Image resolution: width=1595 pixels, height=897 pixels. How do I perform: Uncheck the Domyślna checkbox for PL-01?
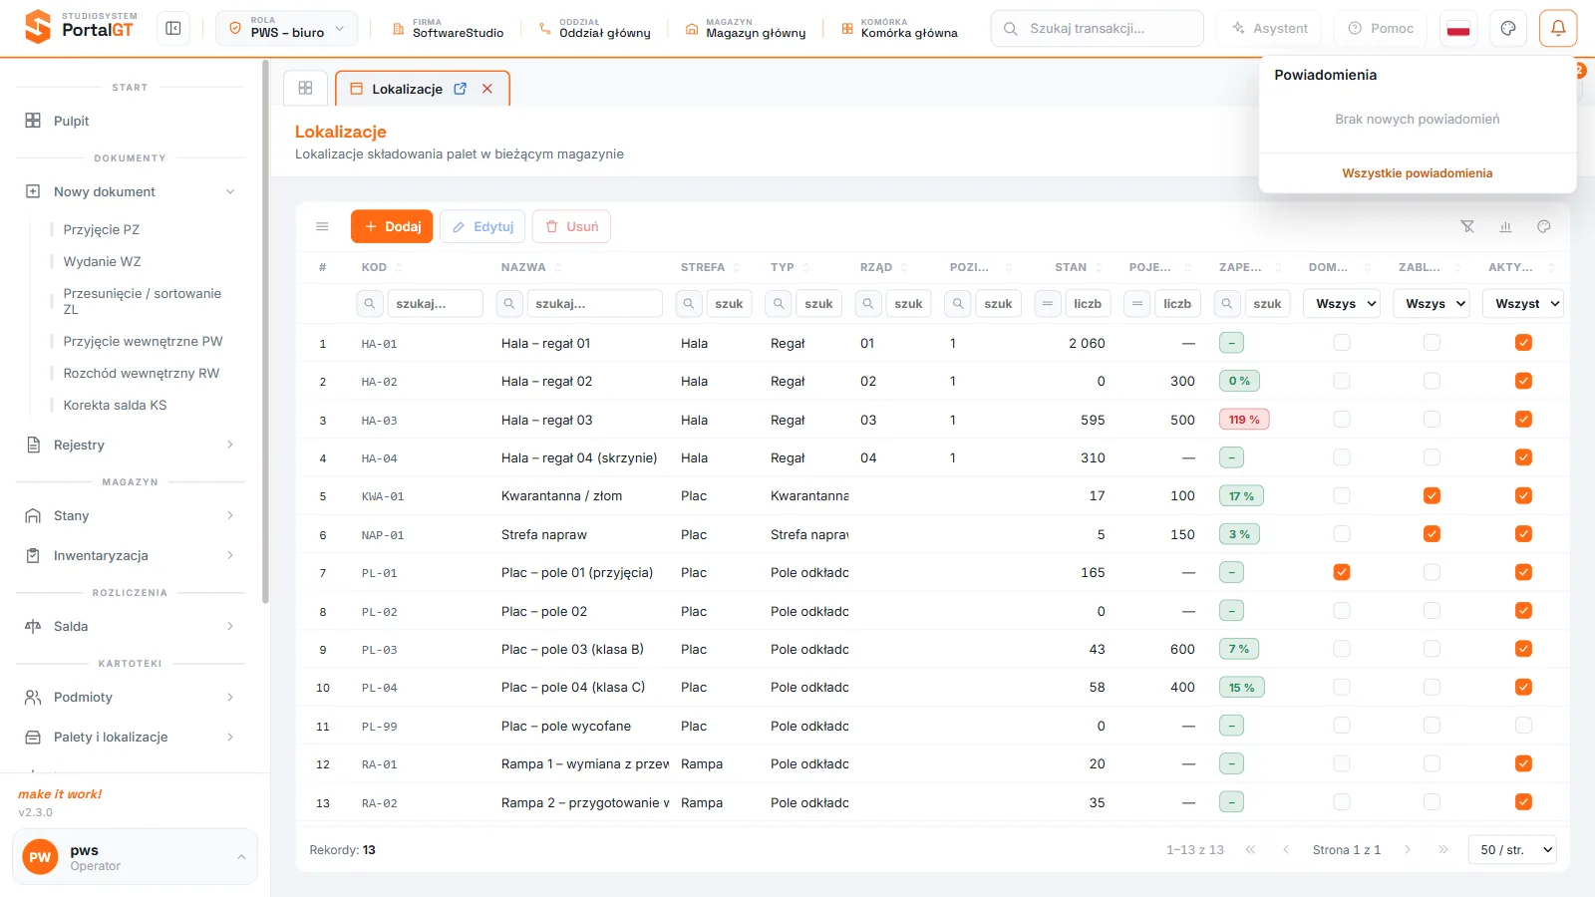click(x=1342, y=572)
